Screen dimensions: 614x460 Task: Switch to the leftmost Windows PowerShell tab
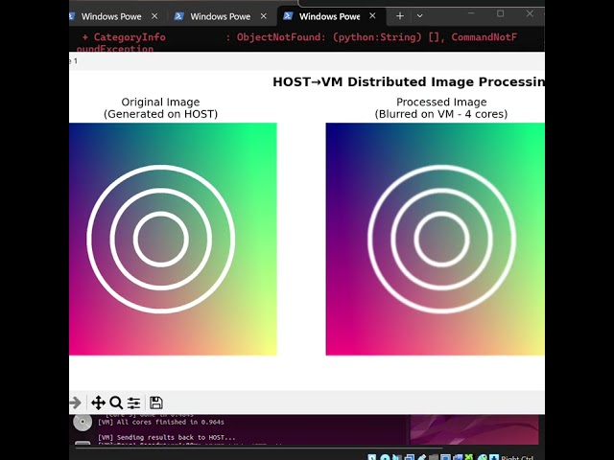pyautogui.click(x=111, y=16)
